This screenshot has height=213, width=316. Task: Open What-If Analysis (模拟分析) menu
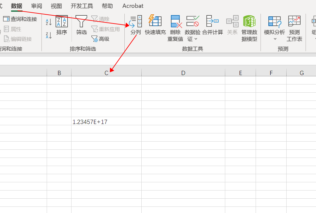275,28
